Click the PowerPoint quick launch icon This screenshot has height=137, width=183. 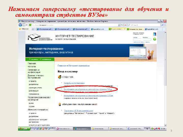43,129
